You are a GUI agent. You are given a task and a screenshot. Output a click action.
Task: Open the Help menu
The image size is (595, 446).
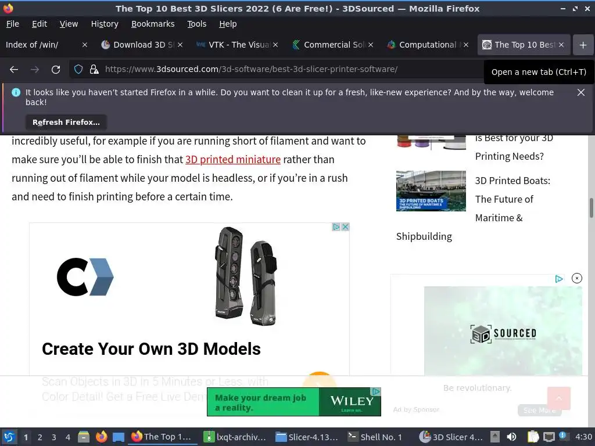(228, 24)
